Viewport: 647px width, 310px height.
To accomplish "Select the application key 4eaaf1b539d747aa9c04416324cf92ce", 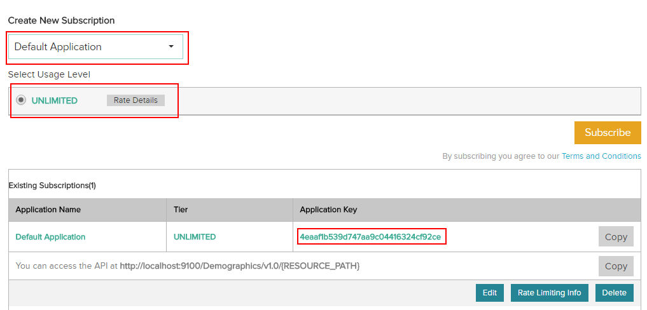I will pyautogui.click(x=370, y=237).
